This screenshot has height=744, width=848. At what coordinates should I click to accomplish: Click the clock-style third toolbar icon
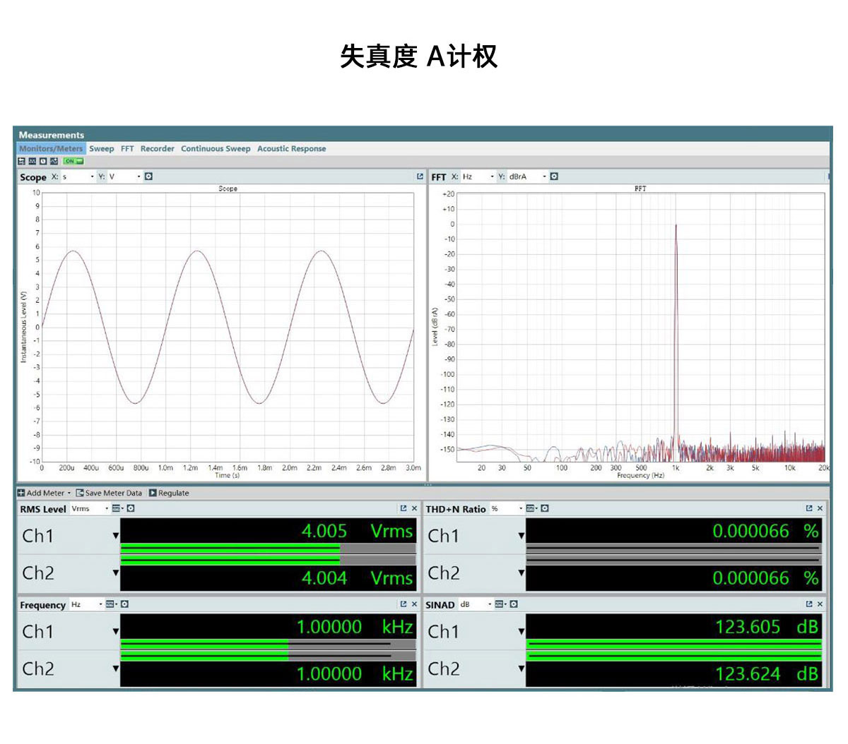(43, 161)
